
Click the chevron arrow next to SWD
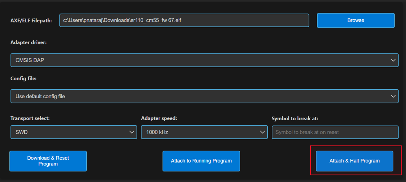pyautogui.click(x=132, y=132)
